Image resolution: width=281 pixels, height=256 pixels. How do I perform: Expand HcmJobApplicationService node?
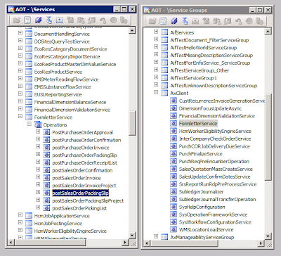pos(20,215)
